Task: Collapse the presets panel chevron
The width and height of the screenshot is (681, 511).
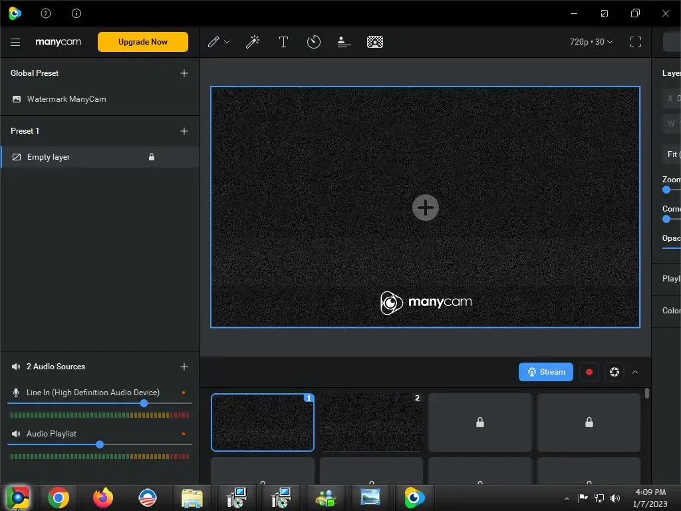Action: pos(635,373)
